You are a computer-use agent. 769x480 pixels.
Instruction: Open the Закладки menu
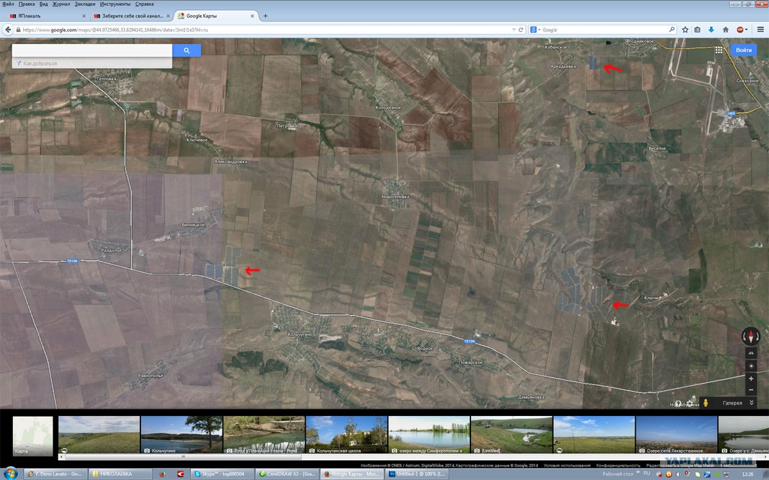tap(85, 4)
